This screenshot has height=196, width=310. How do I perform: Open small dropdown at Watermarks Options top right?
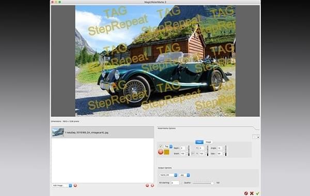tap(256, 137)
